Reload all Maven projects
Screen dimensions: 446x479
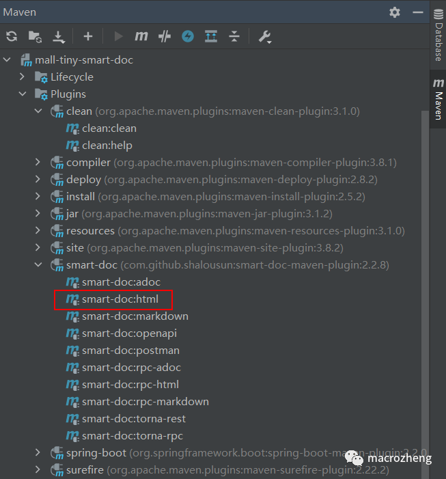tap(12, 36)
